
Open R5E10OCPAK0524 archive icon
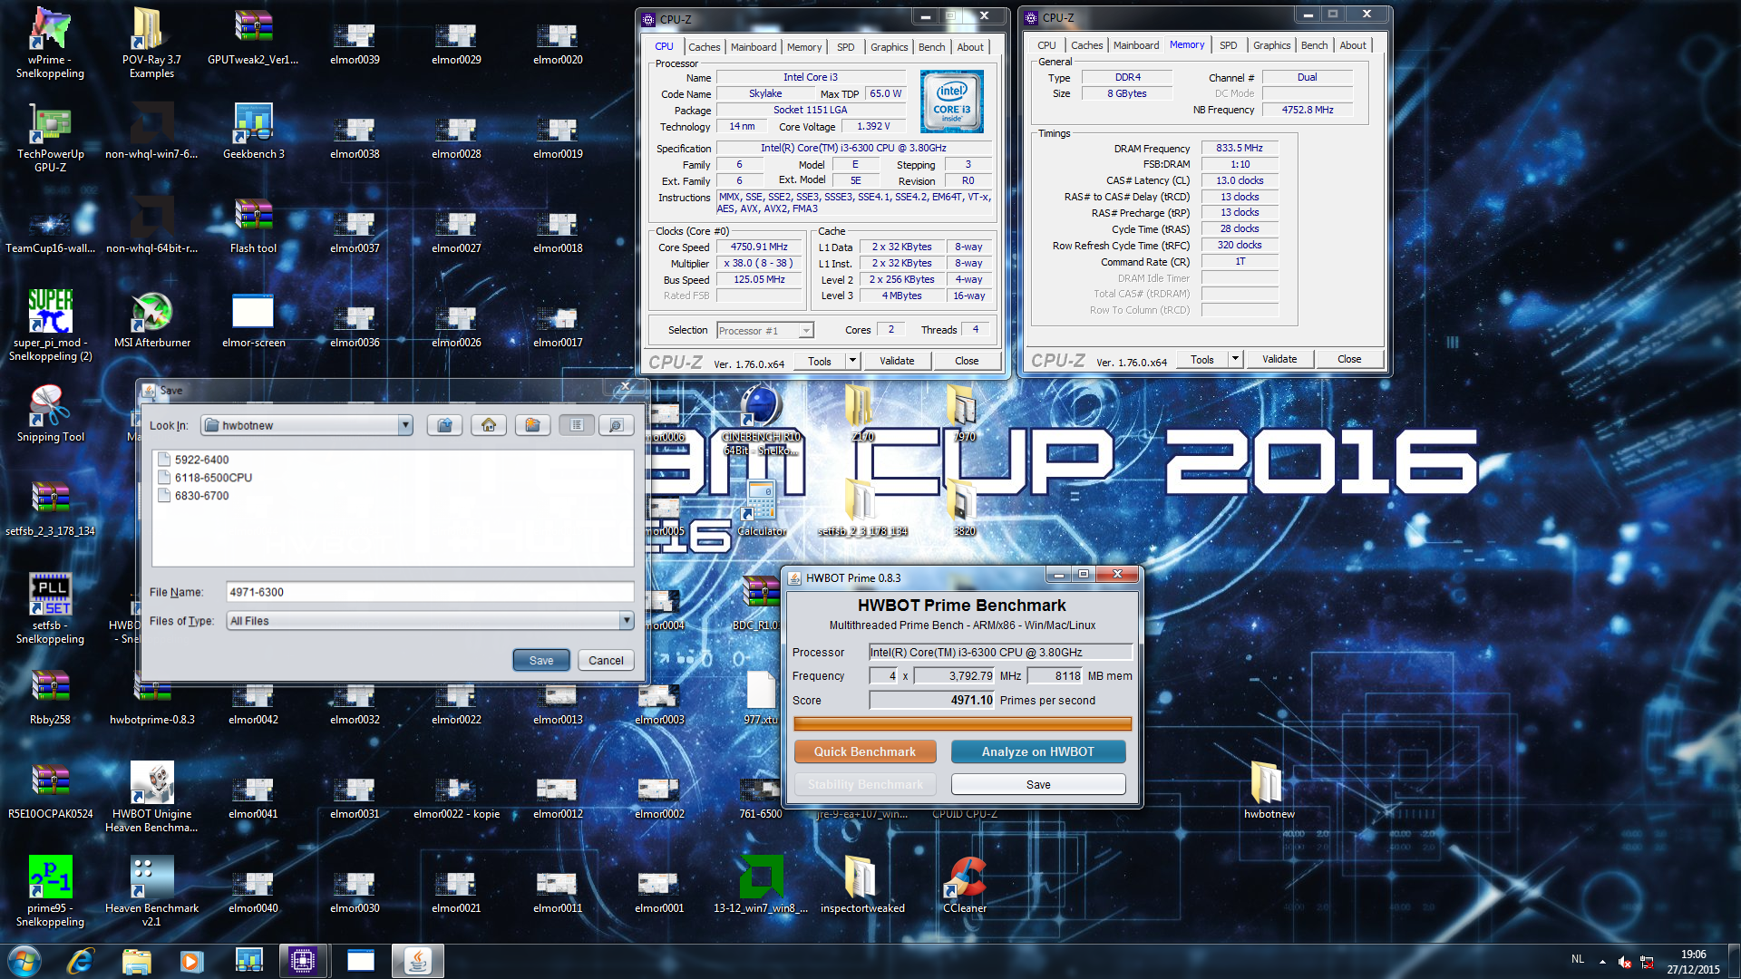point(50,790)
